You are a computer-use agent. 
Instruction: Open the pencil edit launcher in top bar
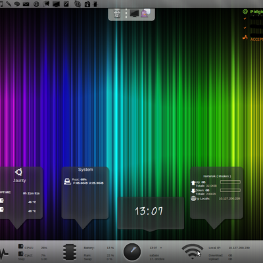click(9, 4)
